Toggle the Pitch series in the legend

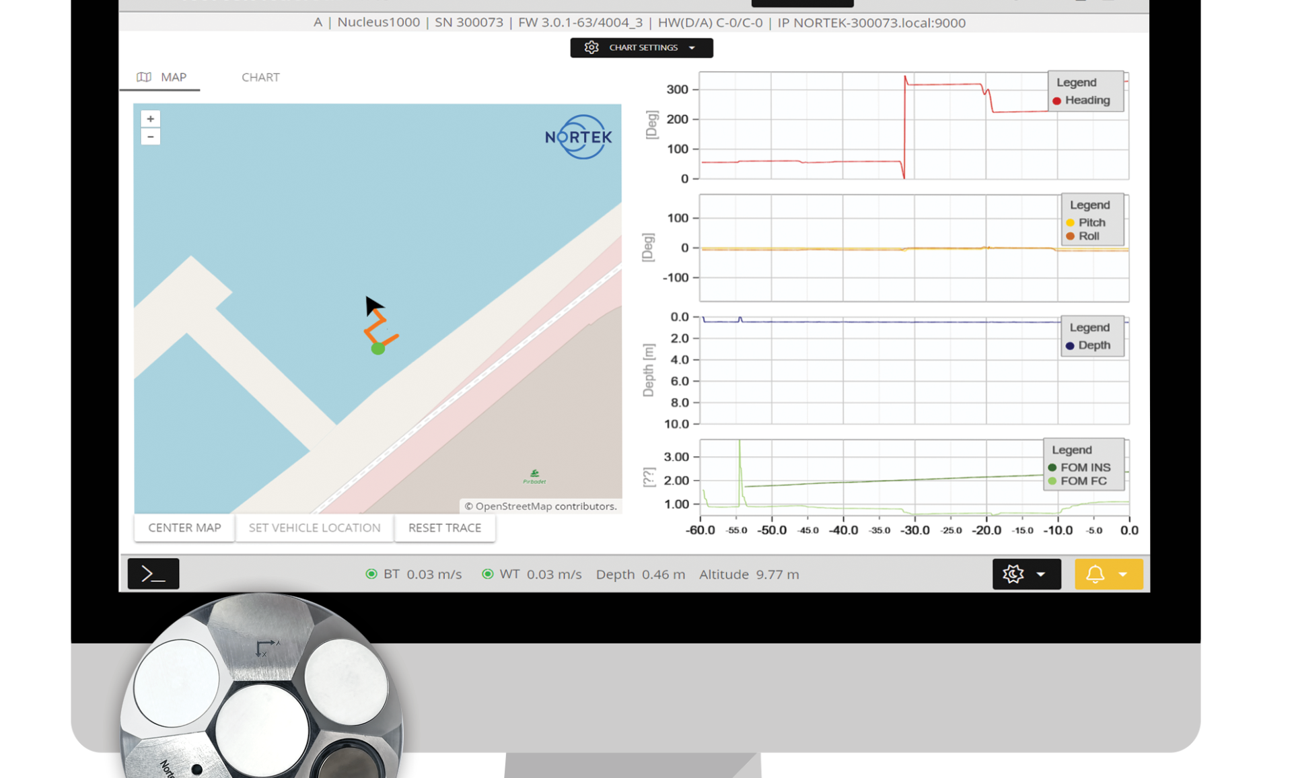point(1086,222)
